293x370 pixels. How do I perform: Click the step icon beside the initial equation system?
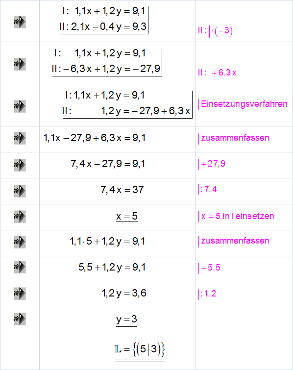20,22
